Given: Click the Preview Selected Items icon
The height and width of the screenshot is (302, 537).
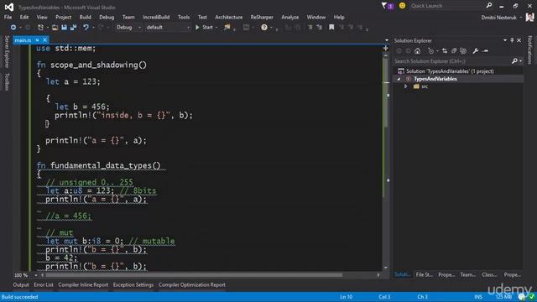Looking at the screenshot, I should [x=485, y=51].
